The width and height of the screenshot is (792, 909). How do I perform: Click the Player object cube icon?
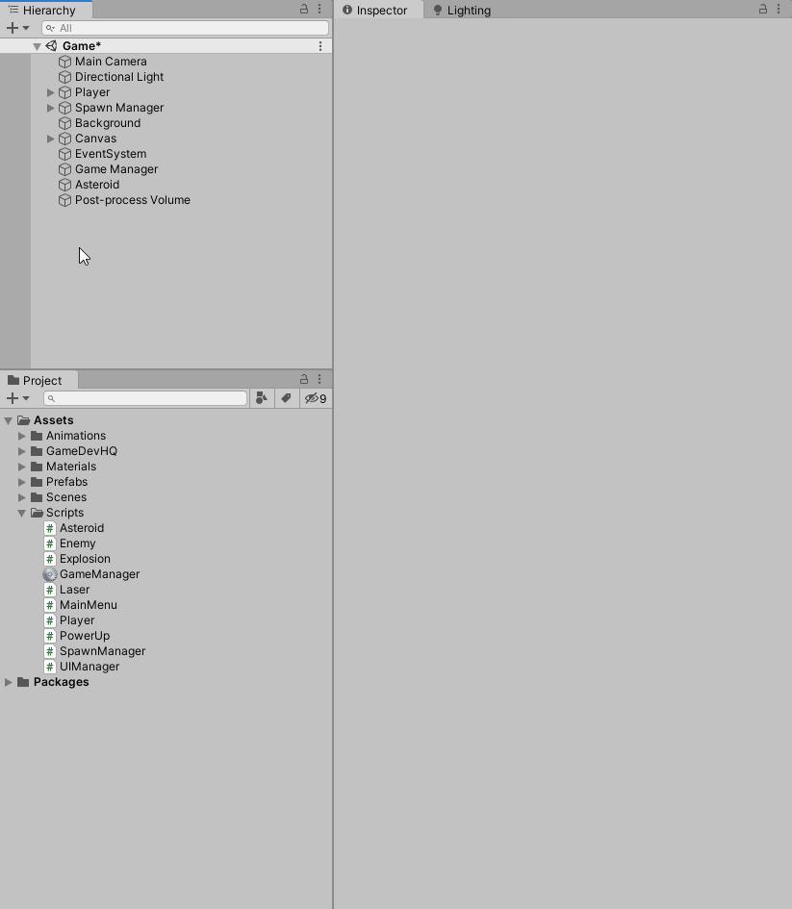(x=64, y=92)
